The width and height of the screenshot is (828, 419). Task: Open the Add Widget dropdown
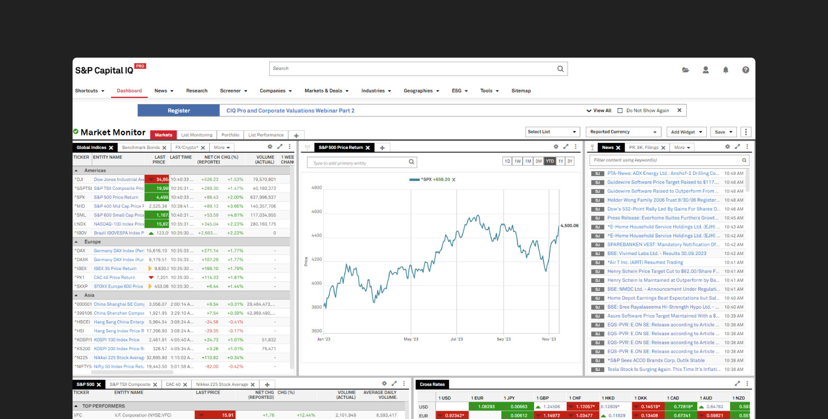click(x=687, y=132)
